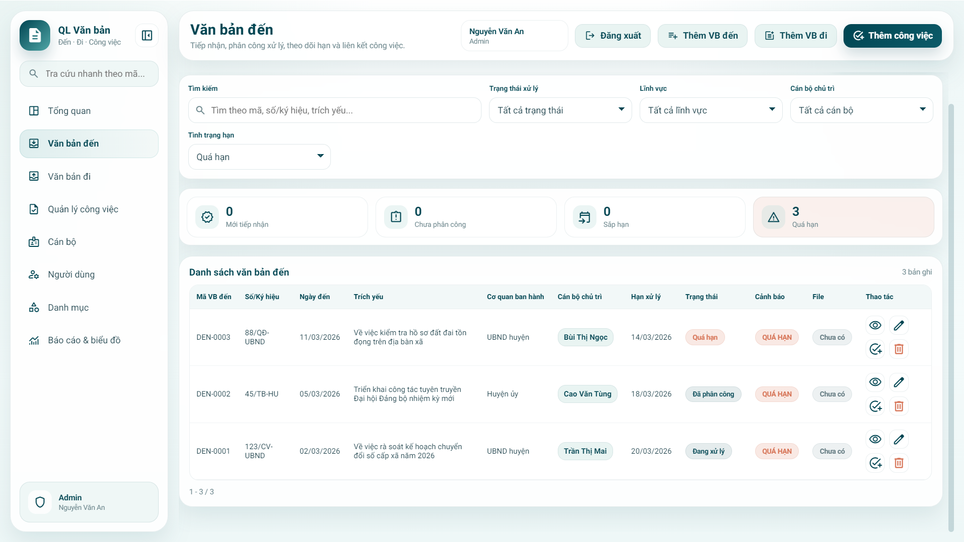The image size is (964, 542).
Task: Click add-task check icon for DEN-0002
Action: 875,406
